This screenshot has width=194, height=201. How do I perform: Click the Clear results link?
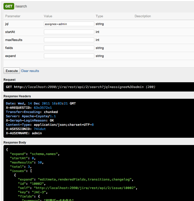click(x=30, y=71)
